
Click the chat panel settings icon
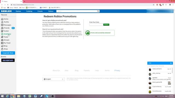pyautogui.click(x=171, y=63)
